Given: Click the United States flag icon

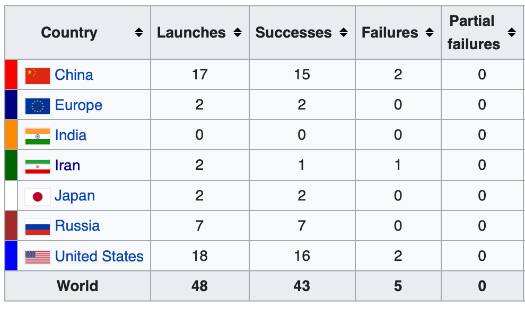Looking at the screenshot, I should [38, 257].
